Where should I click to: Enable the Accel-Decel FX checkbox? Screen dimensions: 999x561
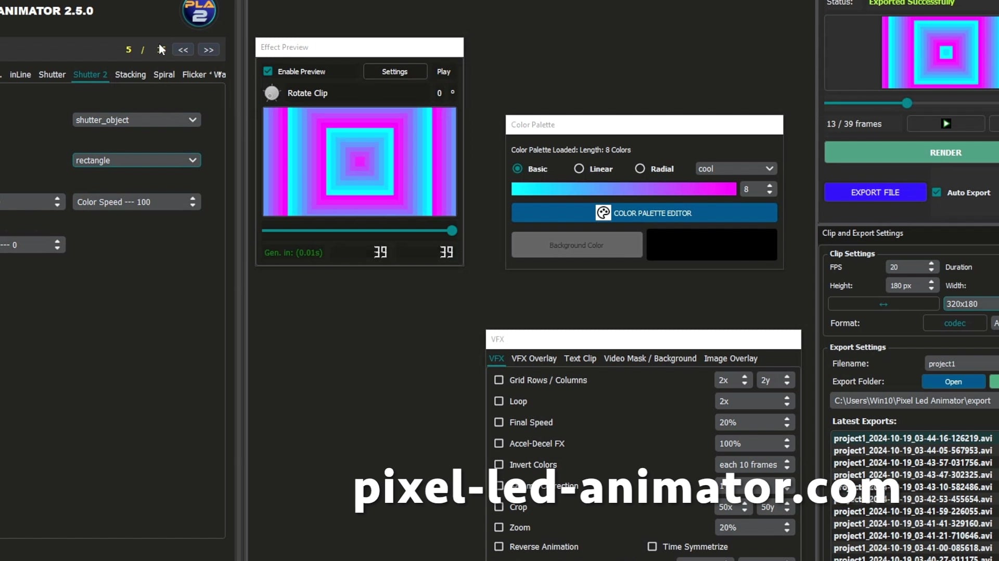499,443
